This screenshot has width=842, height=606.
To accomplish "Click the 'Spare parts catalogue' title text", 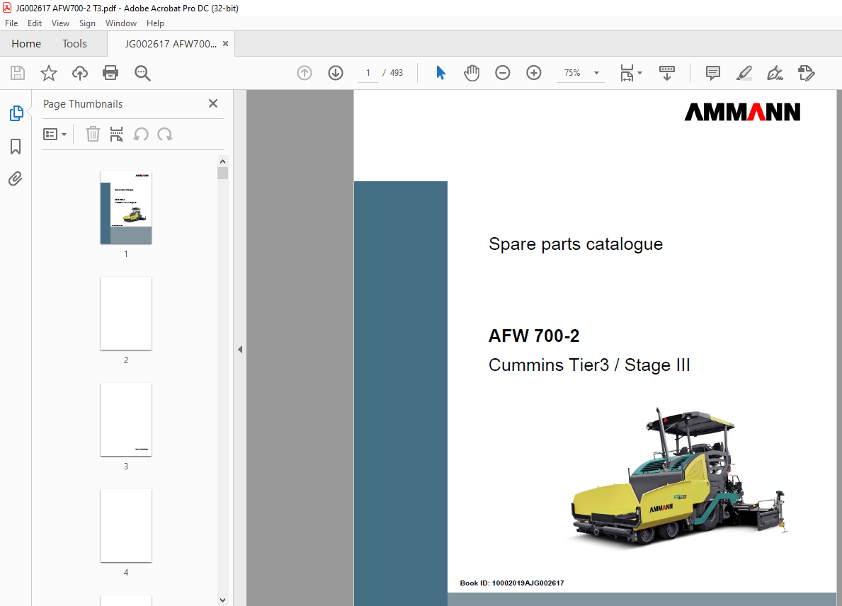I will 576,244.
